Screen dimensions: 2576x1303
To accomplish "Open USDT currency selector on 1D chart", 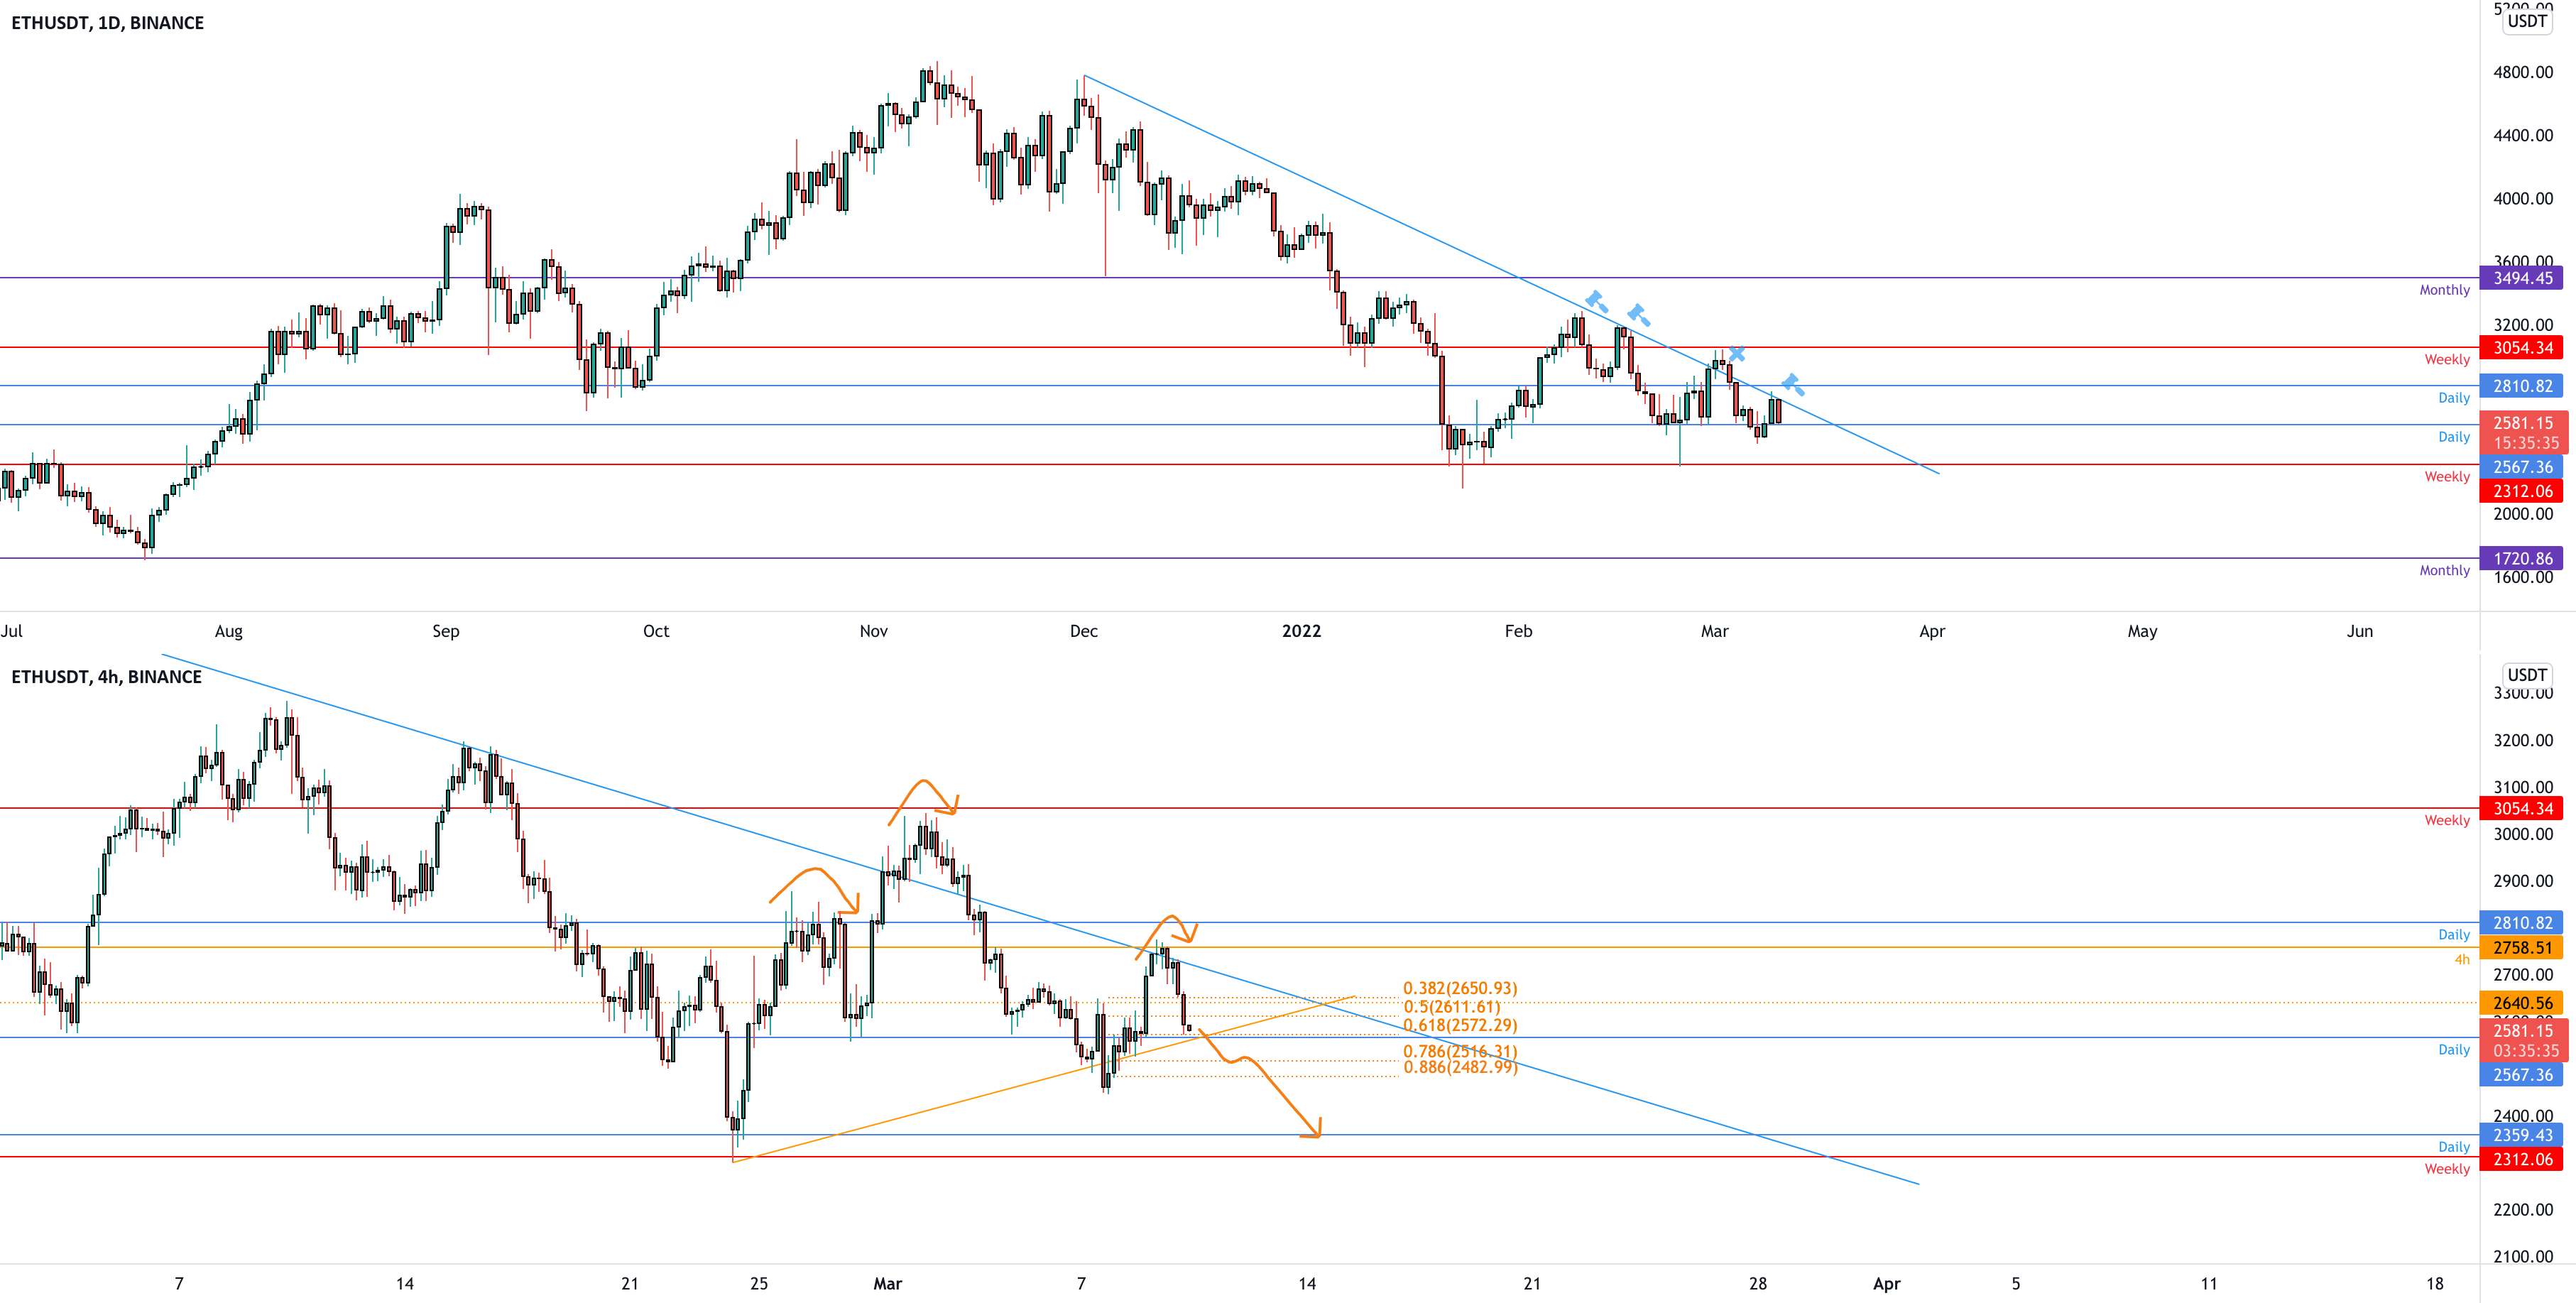I will pos(2527,21).
